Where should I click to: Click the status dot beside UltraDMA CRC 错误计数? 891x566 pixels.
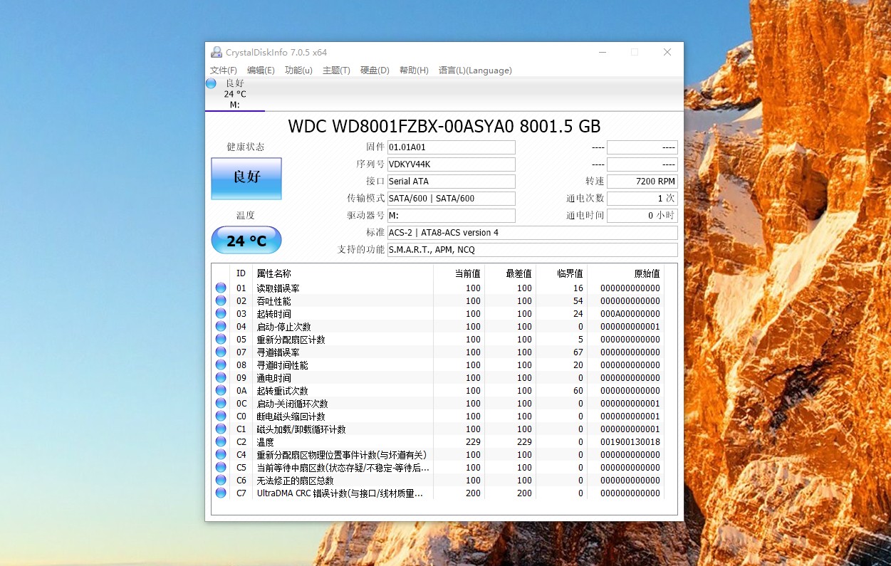pos(220,493)
